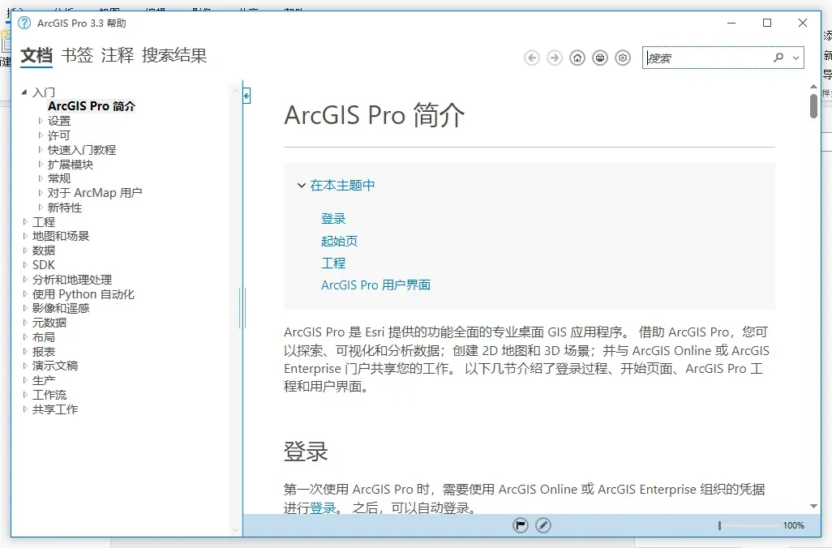Switch to the 搜索结果 tab

click(x=174, y=55)
